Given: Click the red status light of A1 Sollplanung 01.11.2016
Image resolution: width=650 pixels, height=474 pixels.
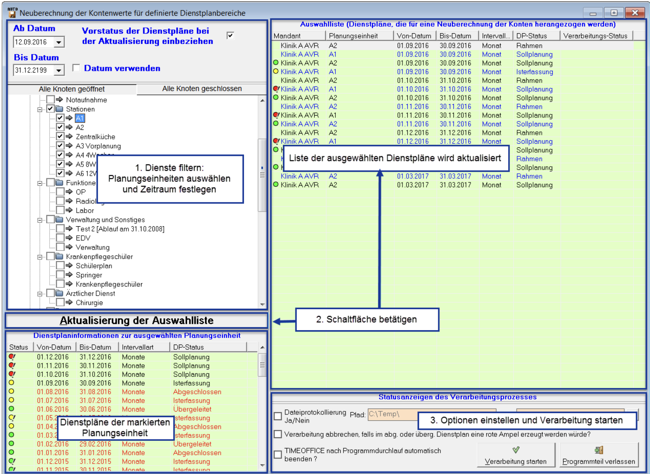Looking at the screenshot, I should [x=276, y=115].
